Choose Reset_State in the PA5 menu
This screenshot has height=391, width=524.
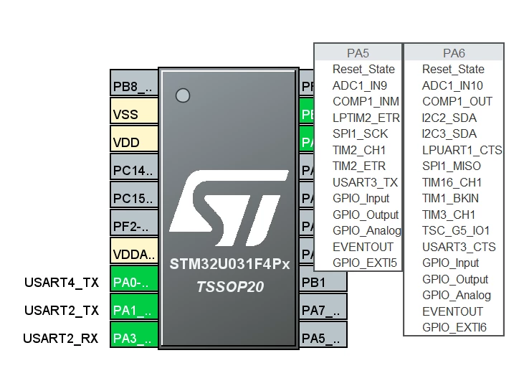358,70
